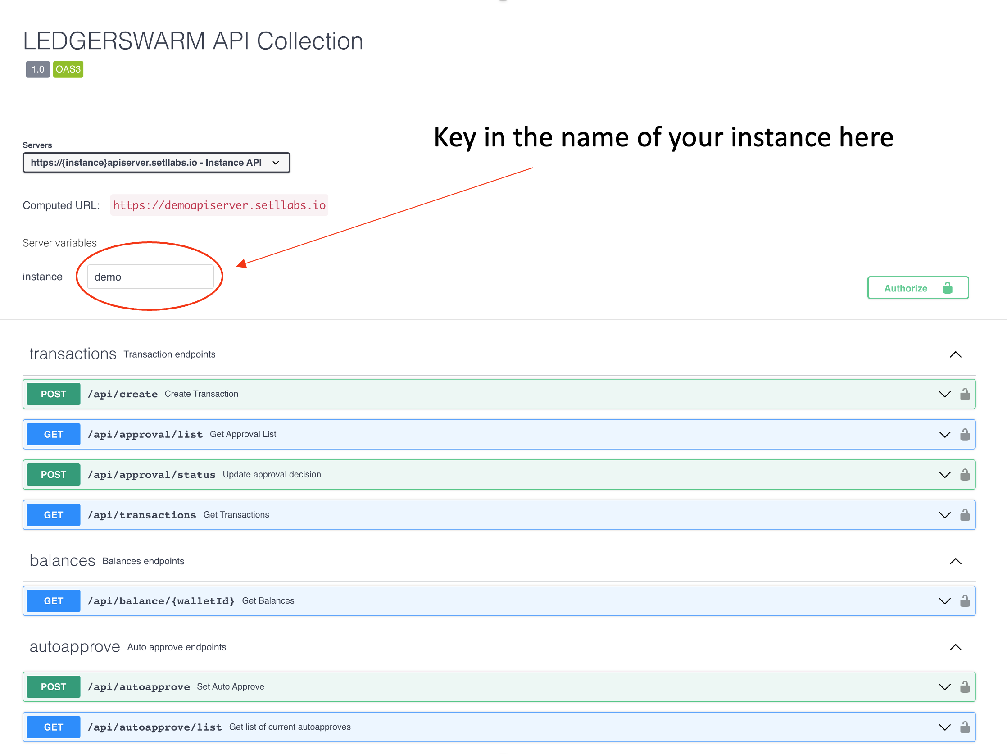This screenshot has height=754, width=1007.
Task: Expand the GET /api/approval/list chevron
Action: coord(945,434)
